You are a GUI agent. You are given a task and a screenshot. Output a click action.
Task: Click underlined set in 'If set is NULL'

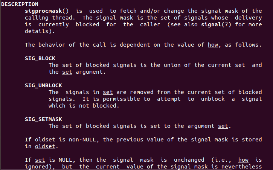(x=40, y=160)
